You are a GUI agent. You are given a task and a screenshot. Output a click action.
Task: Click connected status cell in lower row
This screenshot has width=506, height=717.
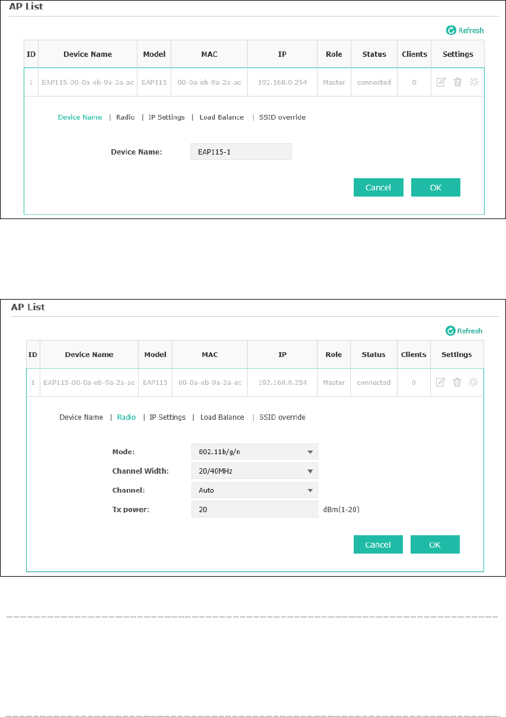[x=374, y=382]
